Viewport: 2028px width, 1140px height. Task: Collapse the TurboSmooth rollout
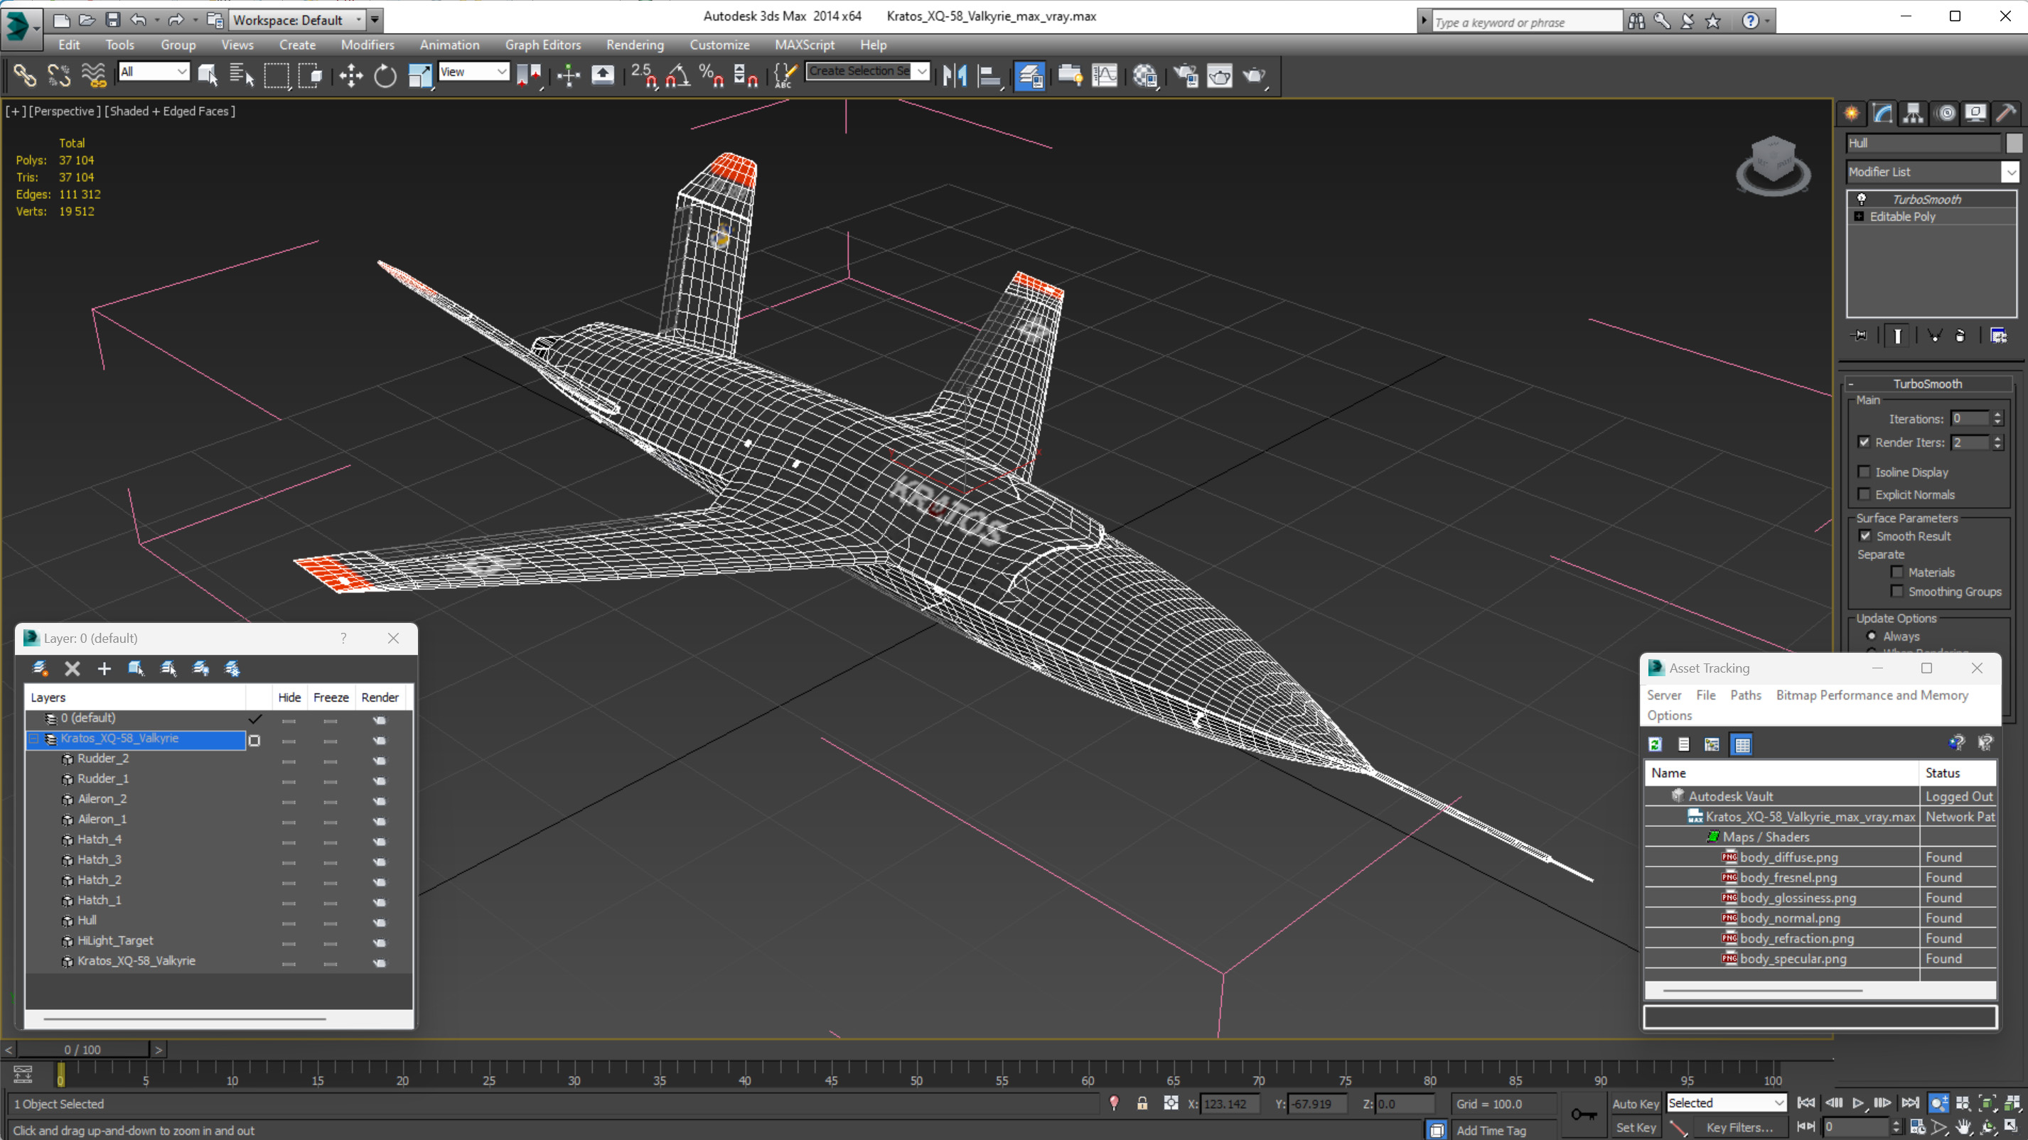click(1926, 384)
